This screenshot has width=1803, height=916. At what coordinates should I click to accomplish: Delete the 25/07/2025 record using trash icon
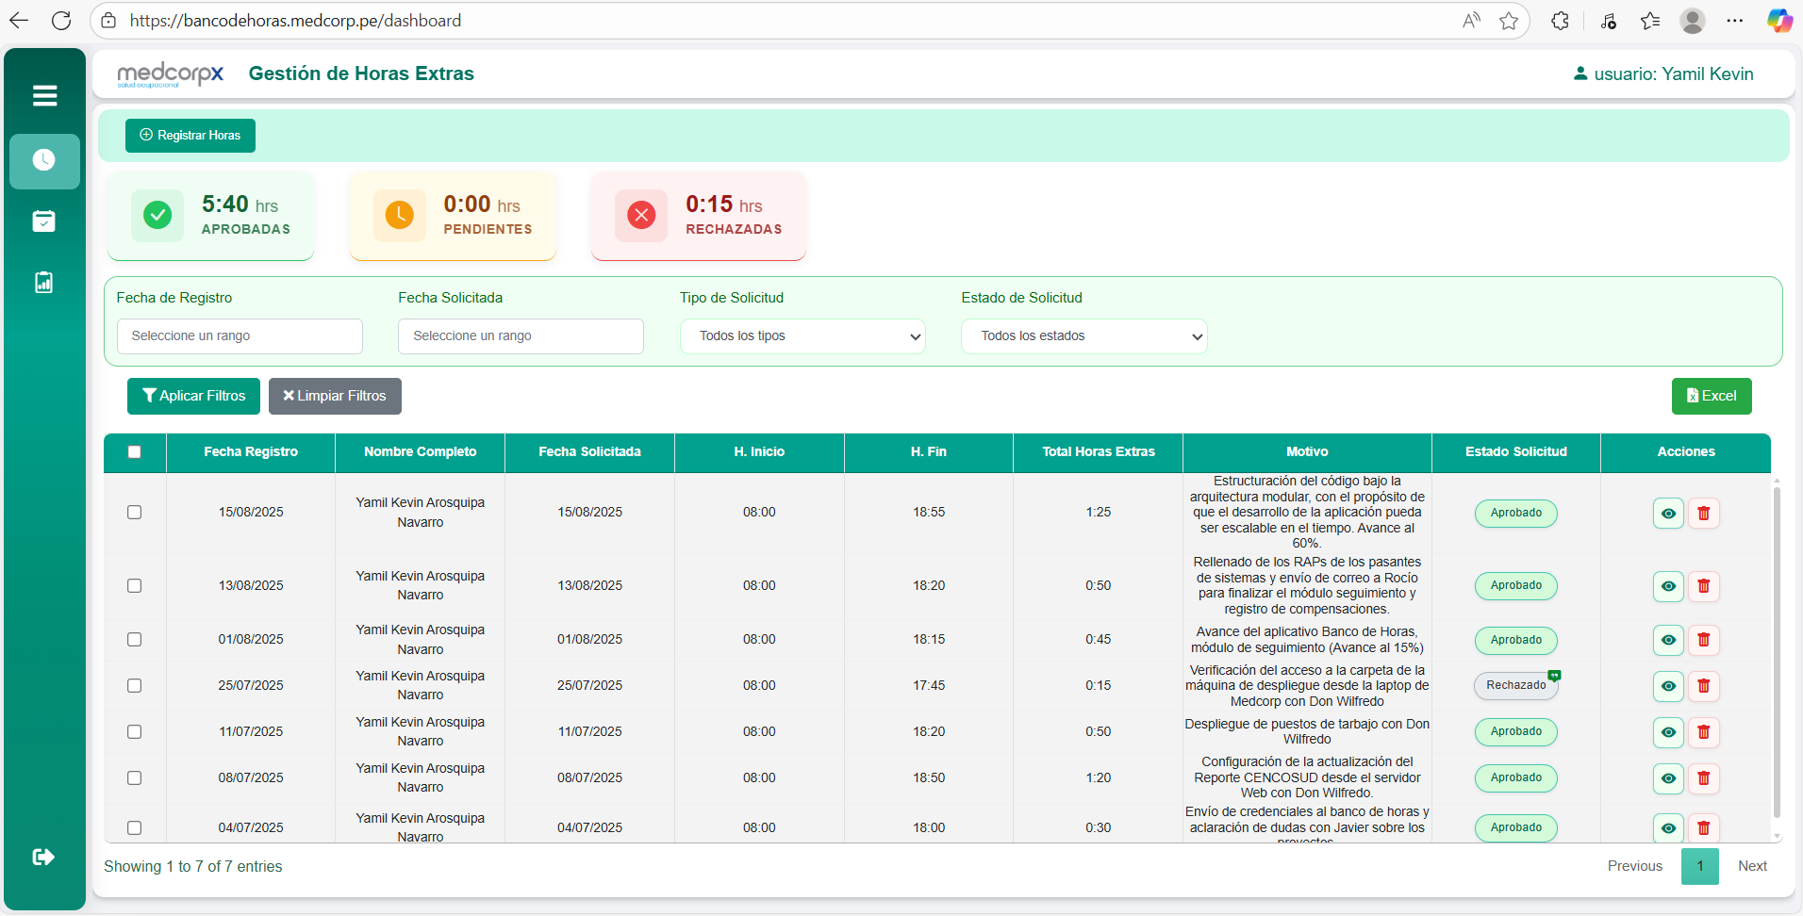[x=1703, y=686]
